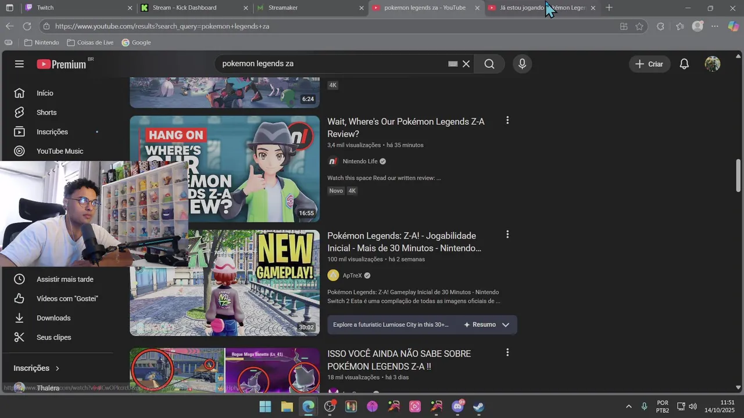Switch to Streamaker tab
The height and width of the screenshot is (418, 744).
click(x=308, y=8)
